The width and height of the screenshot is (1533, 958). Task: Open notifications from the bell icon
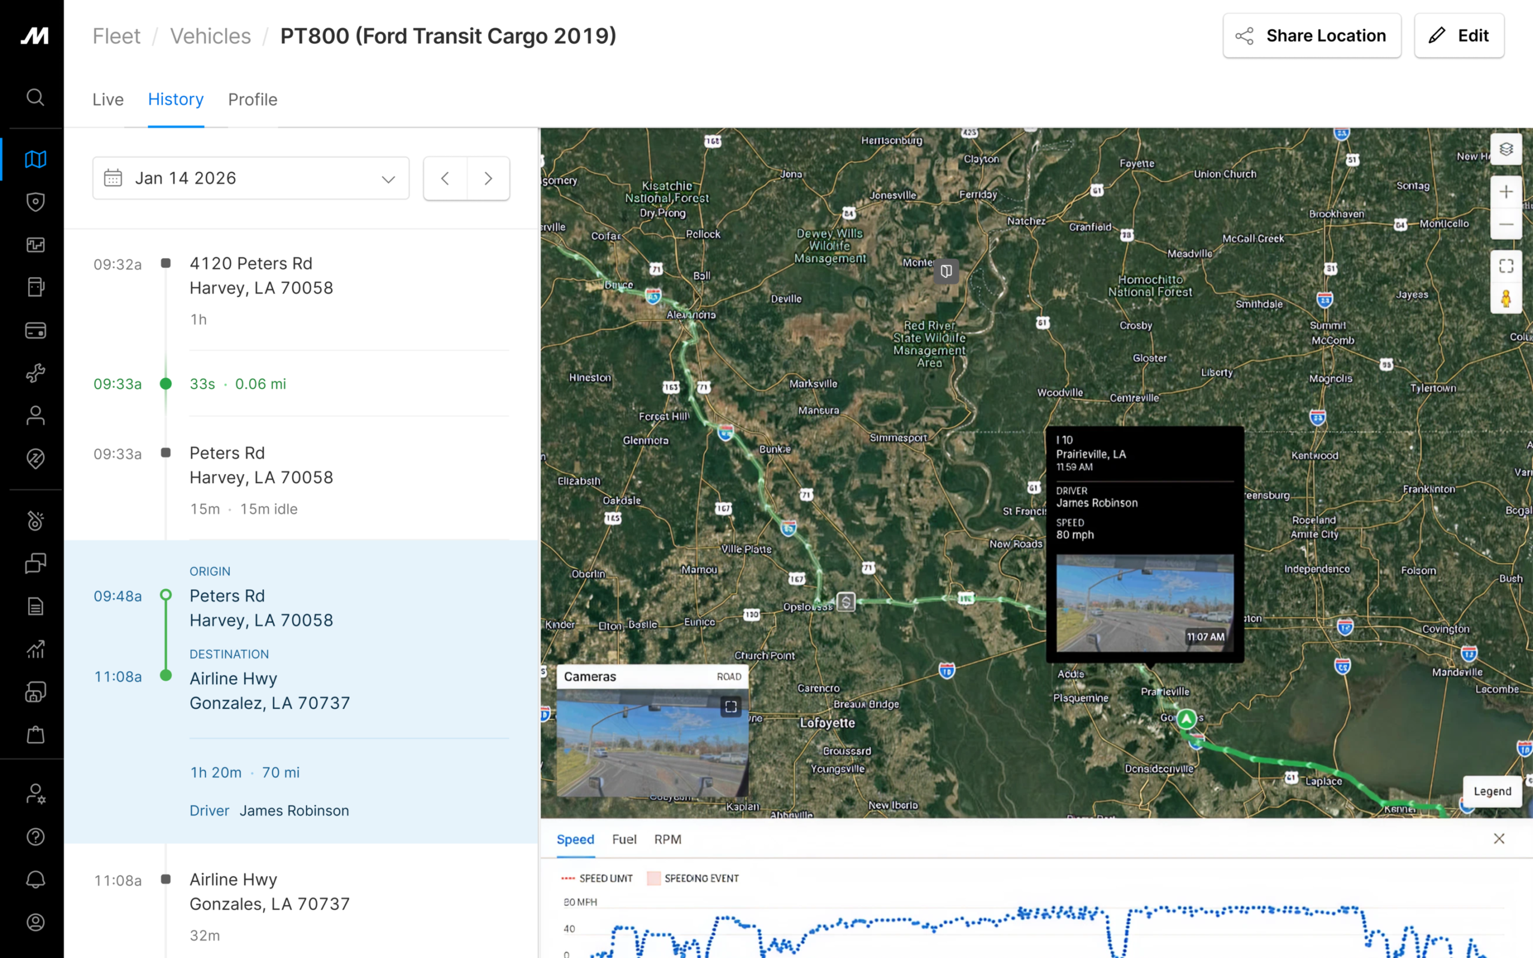[35, 878]
